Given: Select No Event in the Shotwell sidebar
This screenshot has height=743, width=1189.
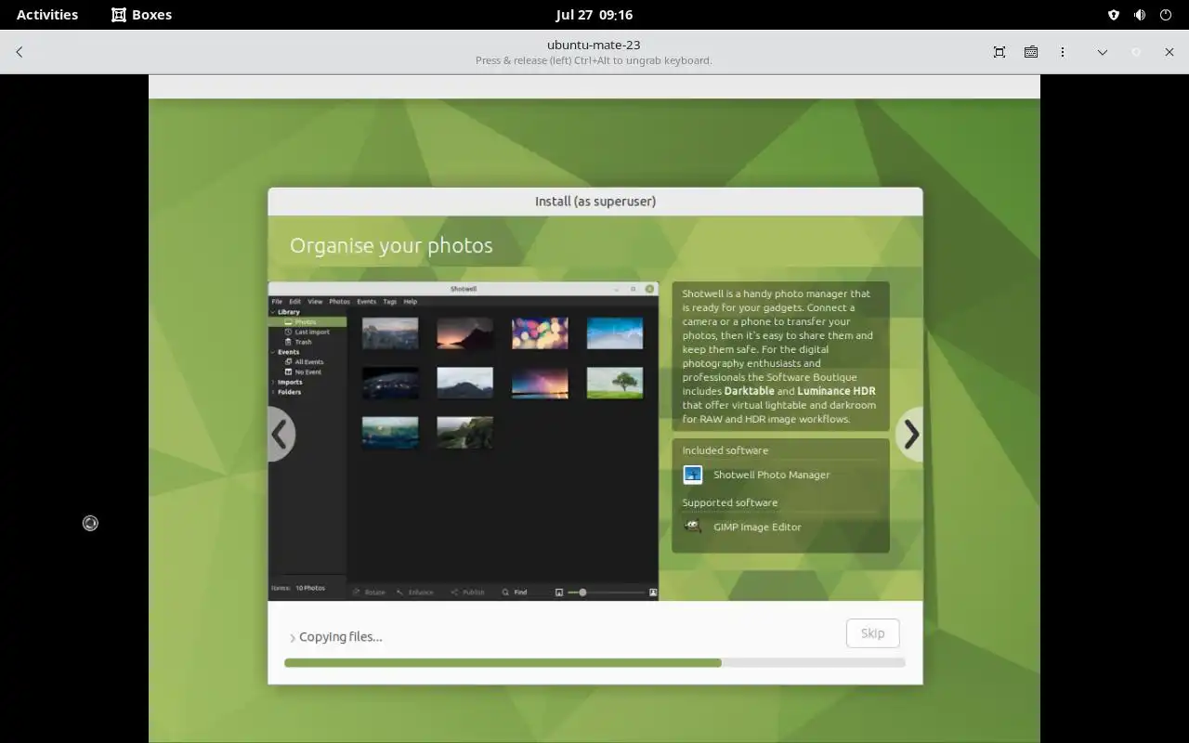Looking at the screenshot, I should pyautogui.click(x=303, y=371).
